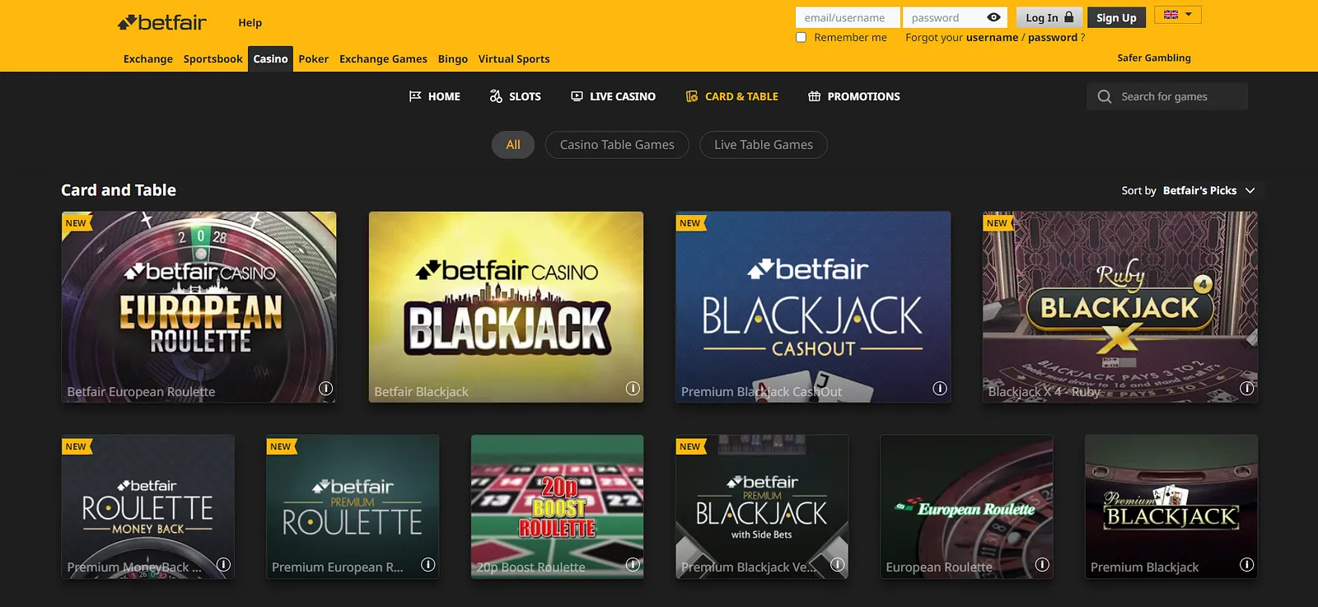Select the Casino tab
The height and width of the screenshot is (607, 1318).
(270, 58)
